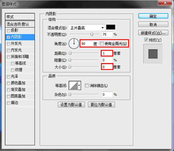Click the angle dial control
The height and width of the screenshot is (151, 174).
[x=74, y=44]
